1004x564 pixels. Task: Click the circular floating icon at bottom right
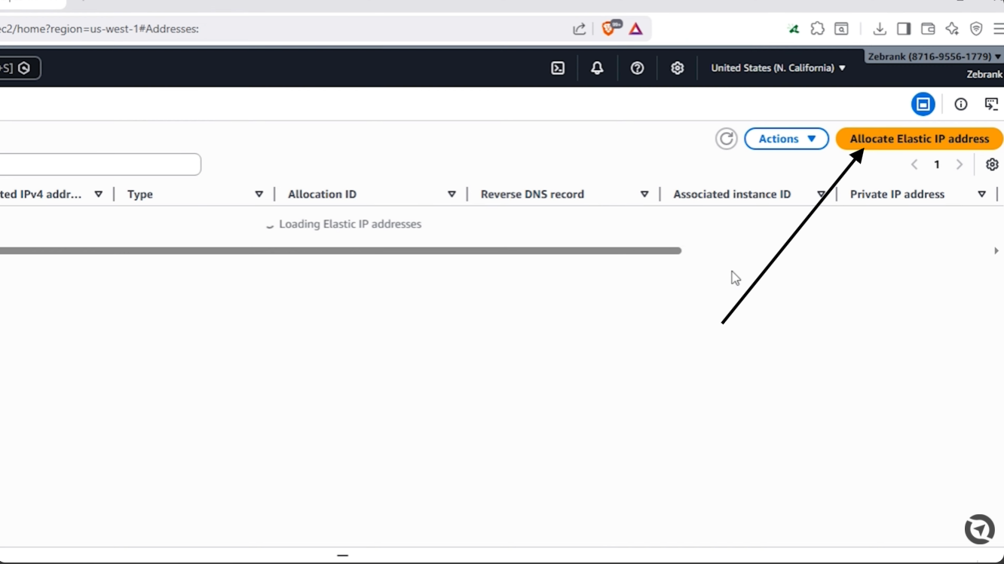(980, 529)
